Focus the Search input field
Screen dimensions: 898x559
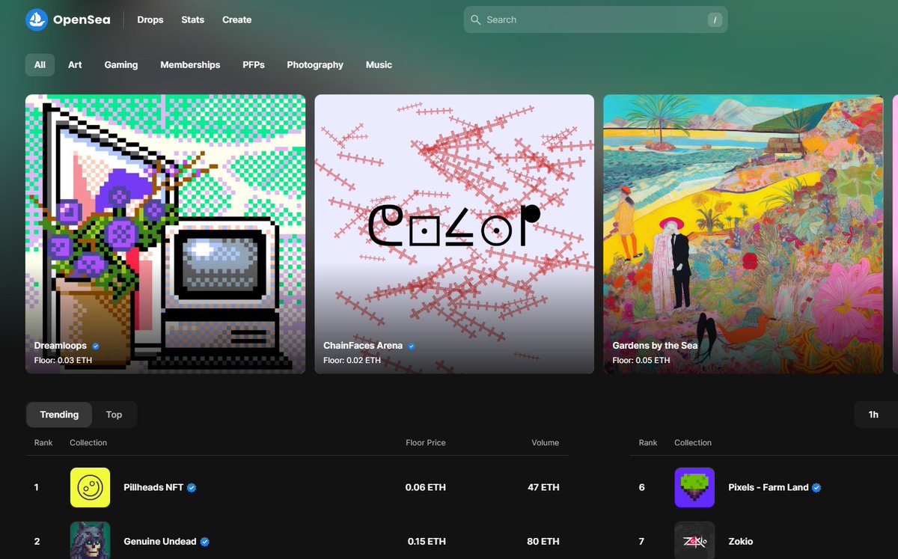pos(596,19)
